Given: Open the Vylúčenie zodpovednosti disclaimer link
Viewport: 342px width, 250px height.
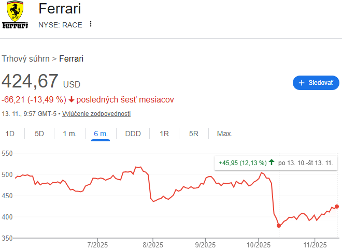Looking at the screenshot, I should [96, 114].
